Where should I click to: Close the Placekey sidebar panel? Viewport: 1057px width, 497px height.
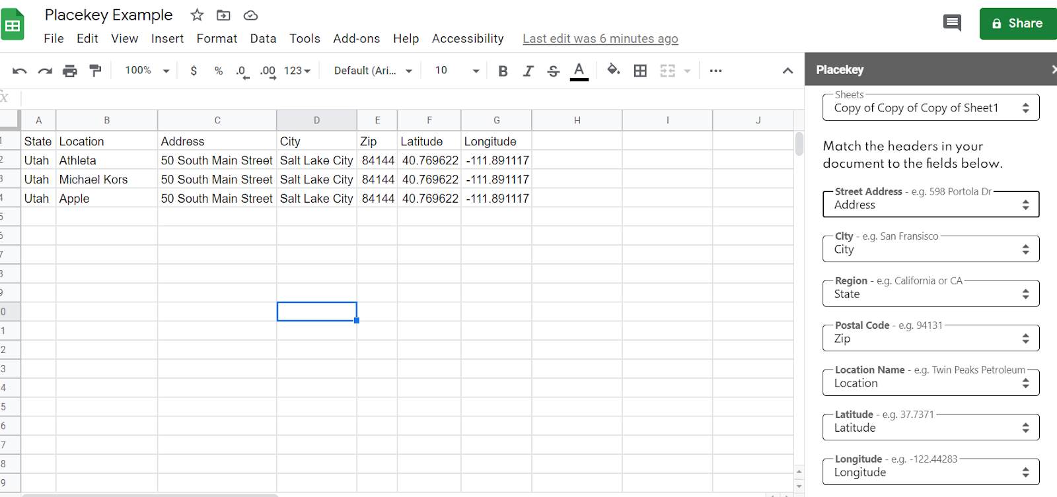(1053, 69)
